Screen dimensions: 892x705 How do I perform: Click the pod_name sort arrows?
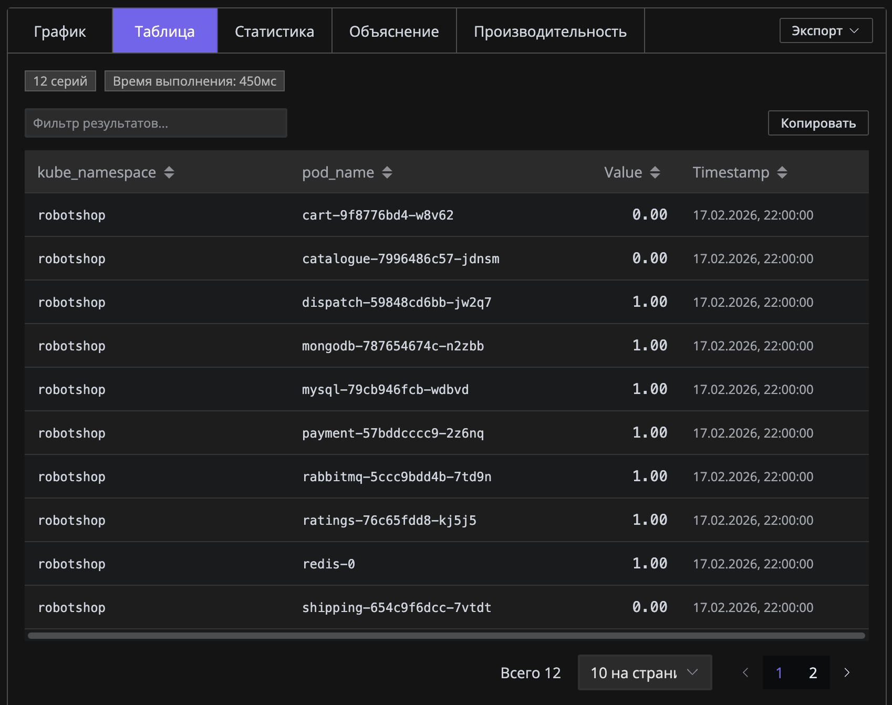point(387,172)
